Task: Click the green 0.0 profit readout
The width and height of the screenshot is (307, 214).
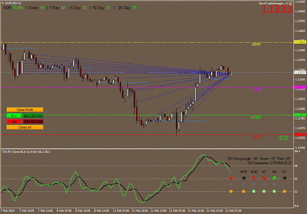Action: coord(283,138)
